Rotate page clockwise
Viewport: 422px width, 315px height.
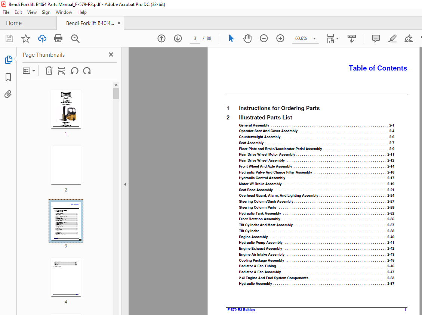[x=87, y=71]
